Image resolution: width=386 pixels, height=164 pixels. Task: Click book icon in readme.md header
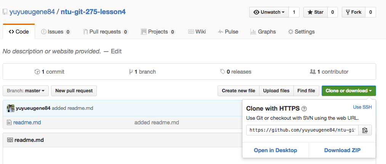10,140
